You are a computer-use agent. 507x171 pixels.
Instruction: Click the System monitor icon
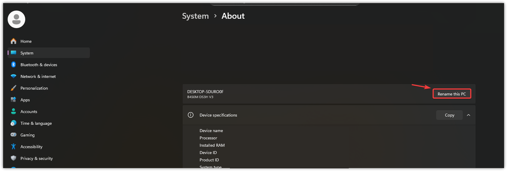pos(14,53)
